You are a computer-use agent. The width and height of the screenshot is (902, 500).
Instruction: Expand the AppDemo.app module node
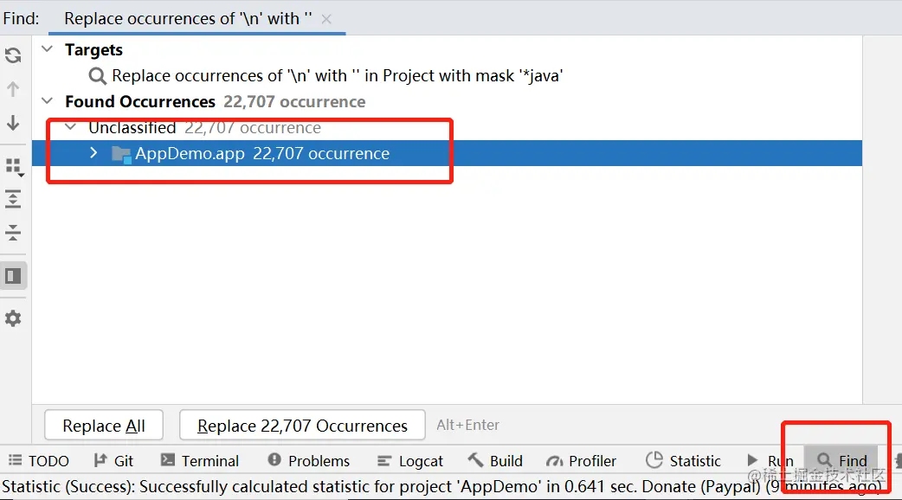94,154
